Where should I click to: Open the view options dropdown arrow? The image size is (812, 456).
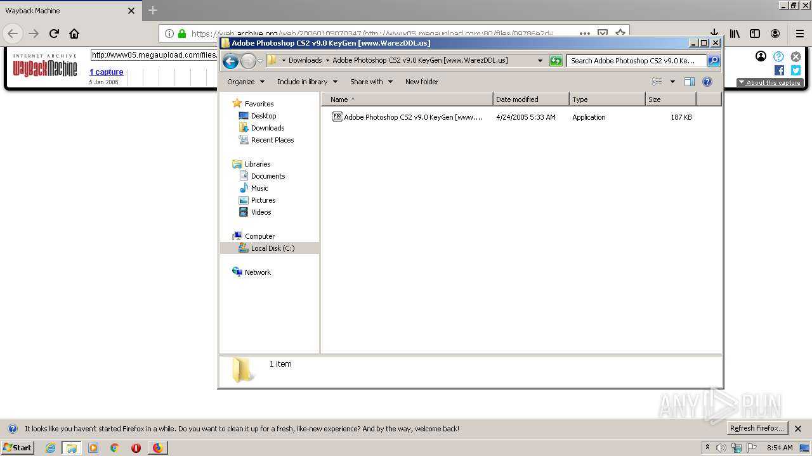672,82
